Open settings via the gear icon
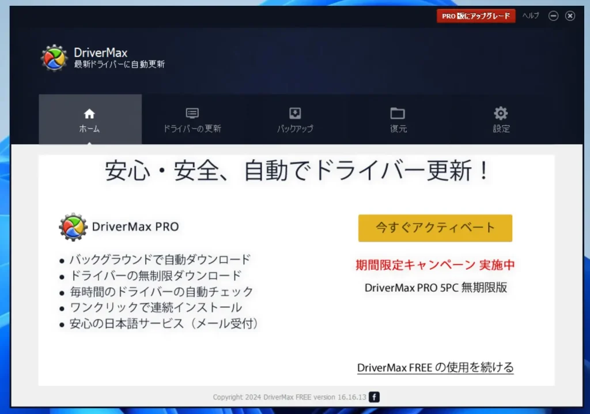 (500, 113)
